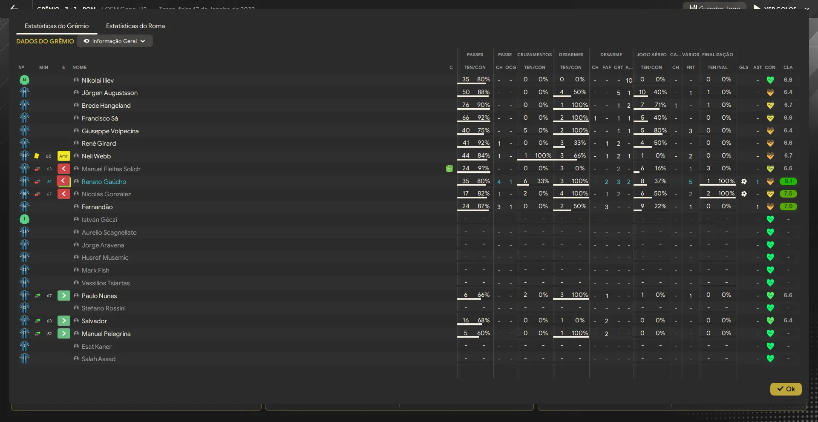Click Esat Kaner's name
Viewport: 818px width, 422px height.
[x=96, y=347]
